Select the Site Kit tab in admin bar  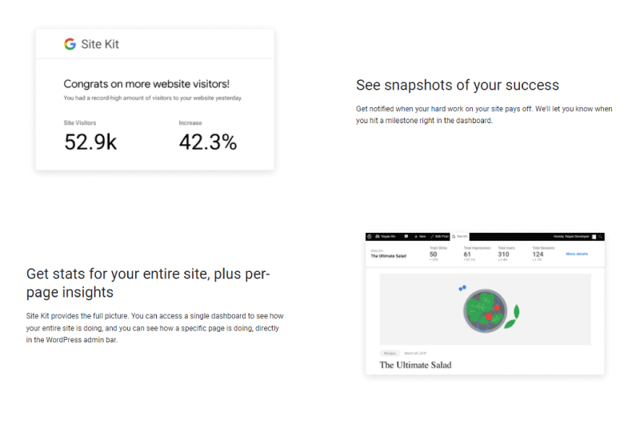point(459,236)
